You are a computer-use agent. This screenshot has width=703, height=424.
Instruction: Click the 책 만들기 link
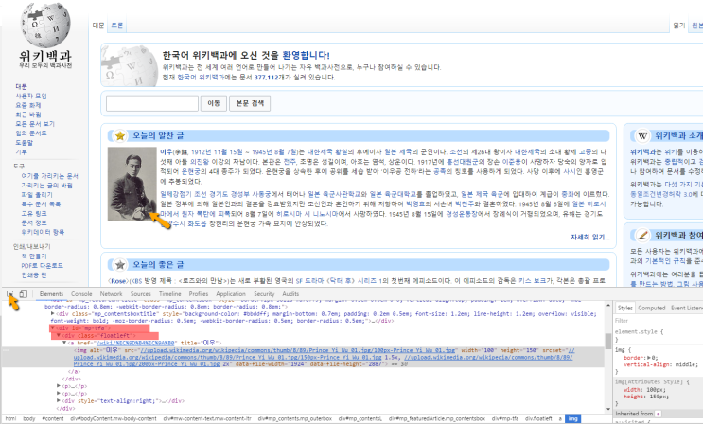click(34, 256)
